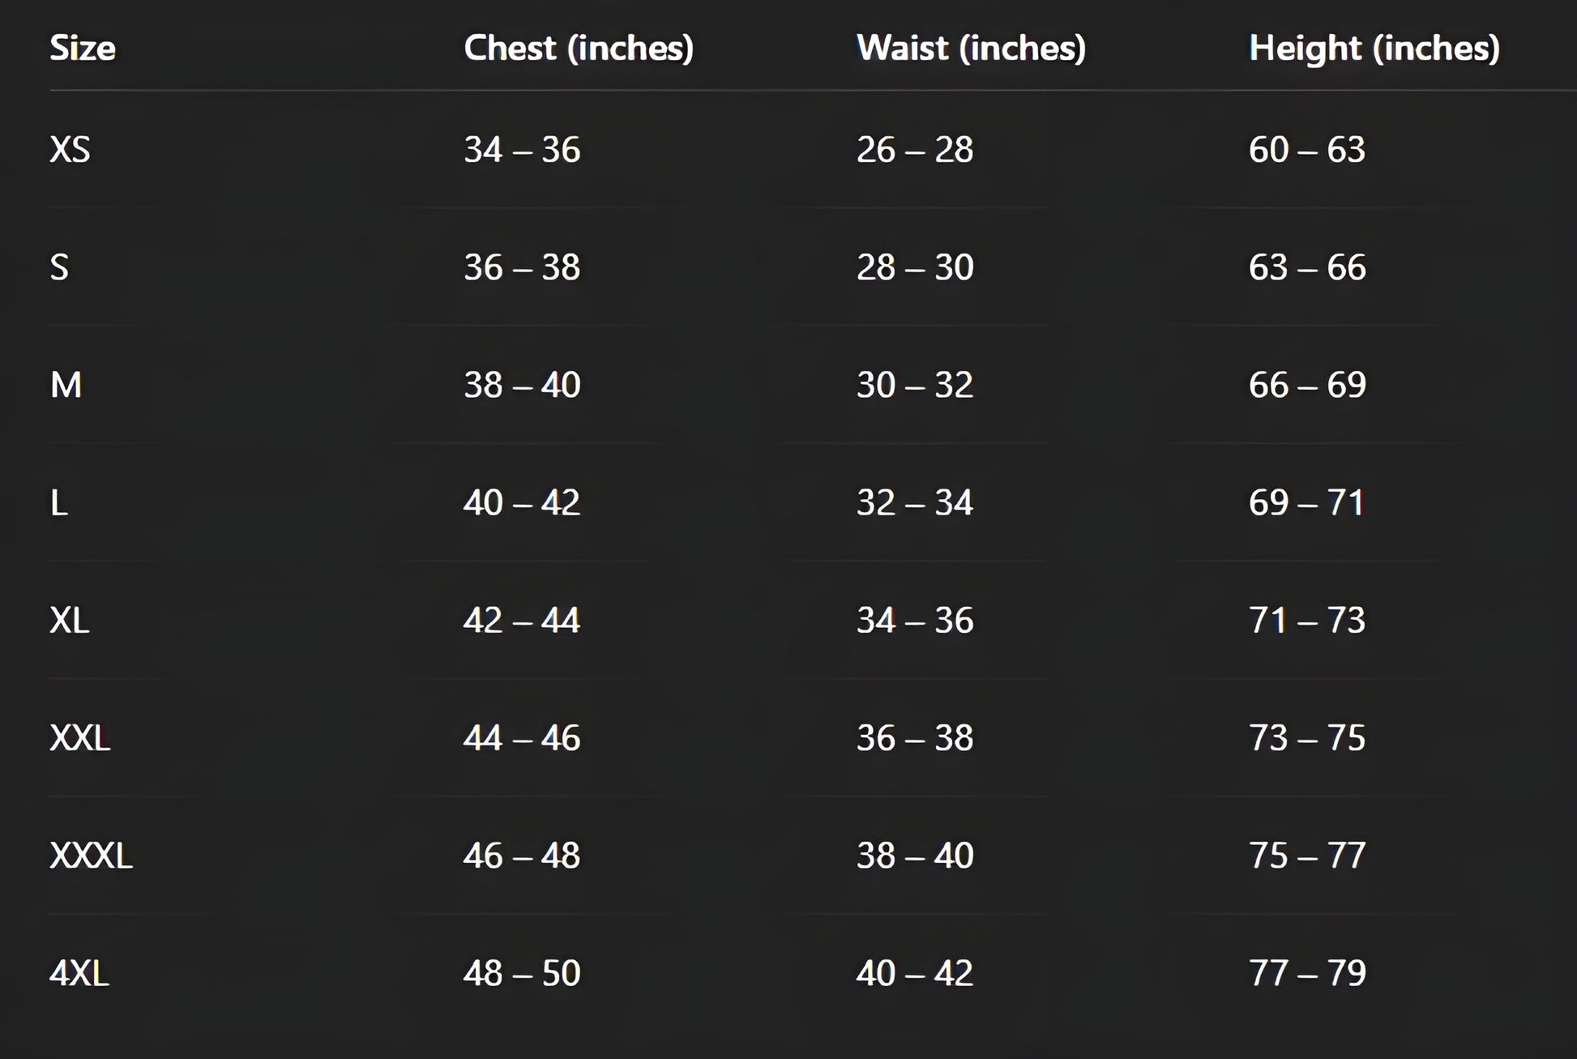Select the XS size row label
The width and height of the screenshot is (1577, 1059).
(x=70, y=149)
